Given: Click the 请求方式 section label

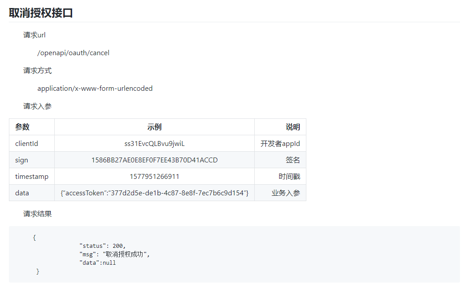Looking at the screenshot, I should (37, 70).
